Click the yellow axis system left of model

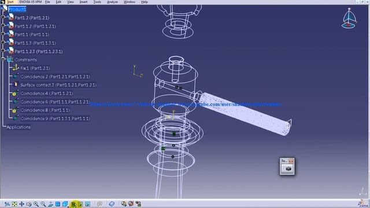(138, 71)
